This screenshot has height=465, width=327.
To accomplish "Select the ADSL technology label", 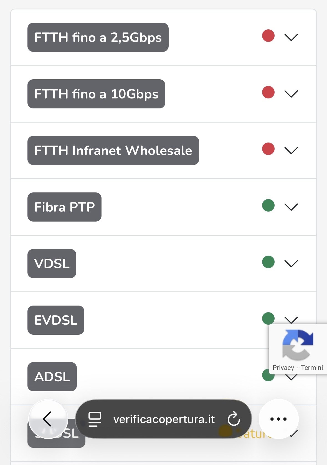I will (x=52, y=377).
